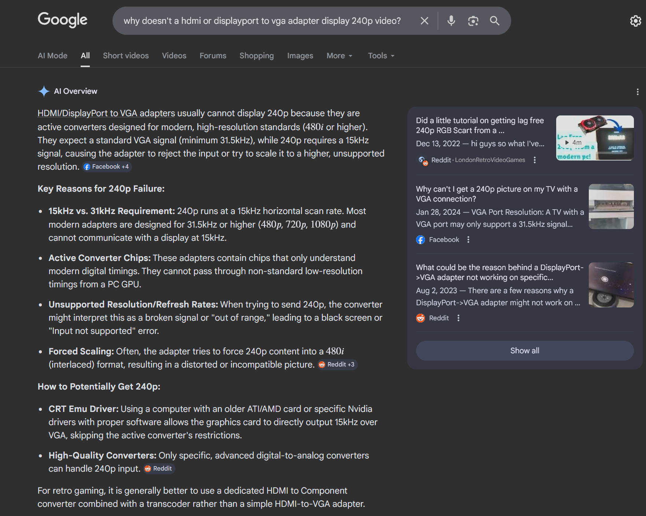Viewport: 646px width, 516px height.
Task: Click the 'Key Reasons for 240p Failure:' heading
Action: coord(101,189)
